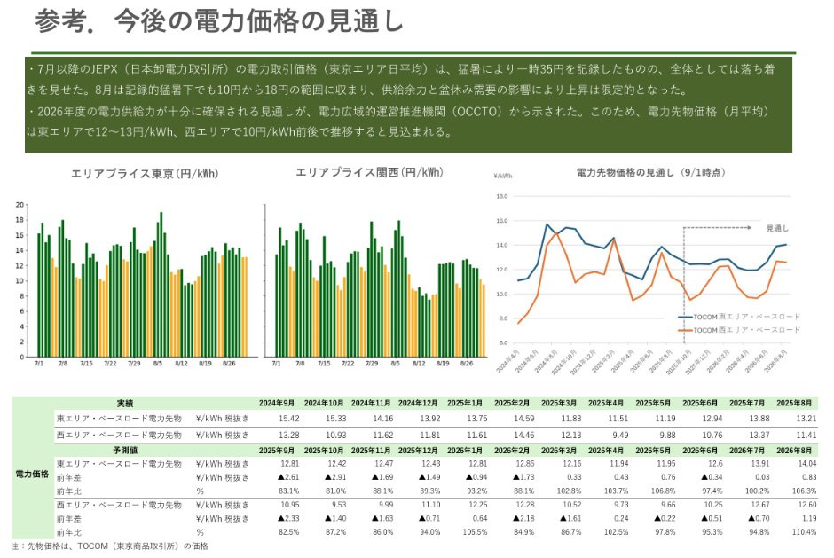This screenshot has width=834, height=558.
Task: Select the green summary text box
Action: (x=408, y=104)
